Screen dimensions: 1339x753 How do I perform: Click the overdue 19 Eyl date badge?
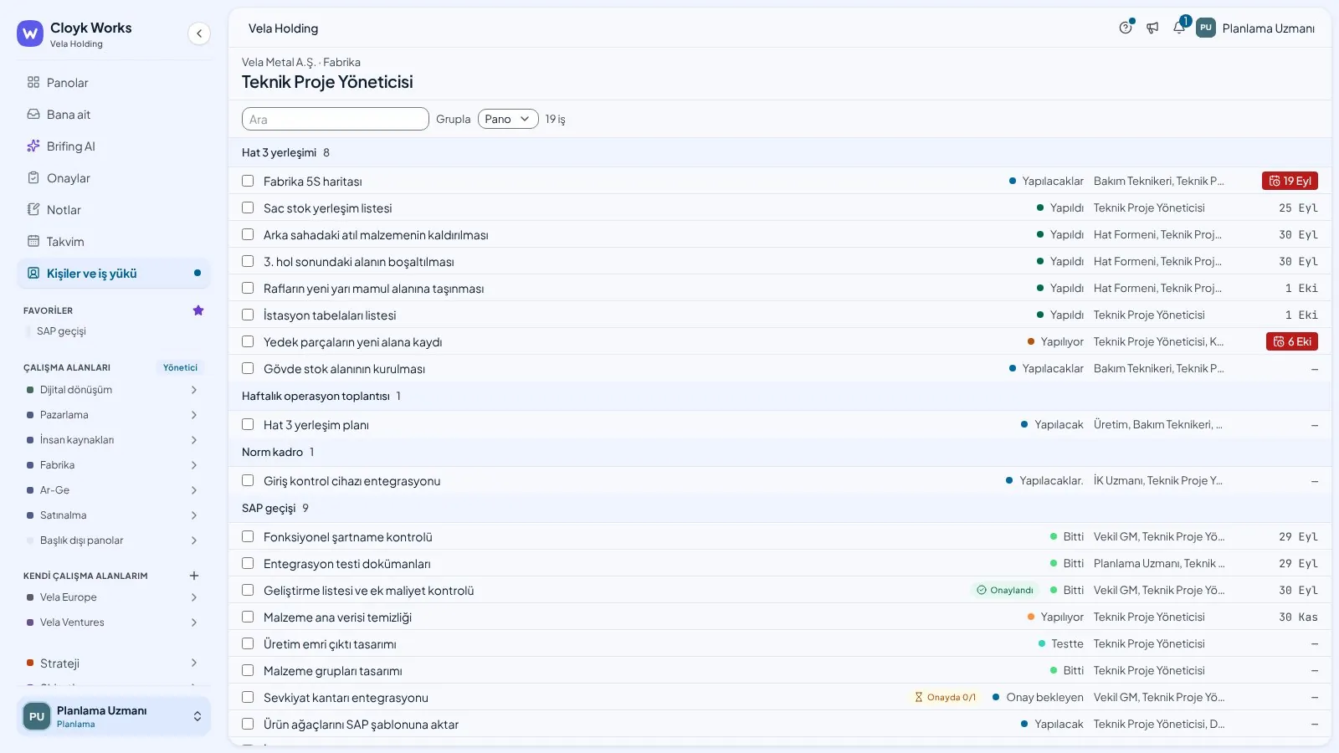[x=1290, y=181]
